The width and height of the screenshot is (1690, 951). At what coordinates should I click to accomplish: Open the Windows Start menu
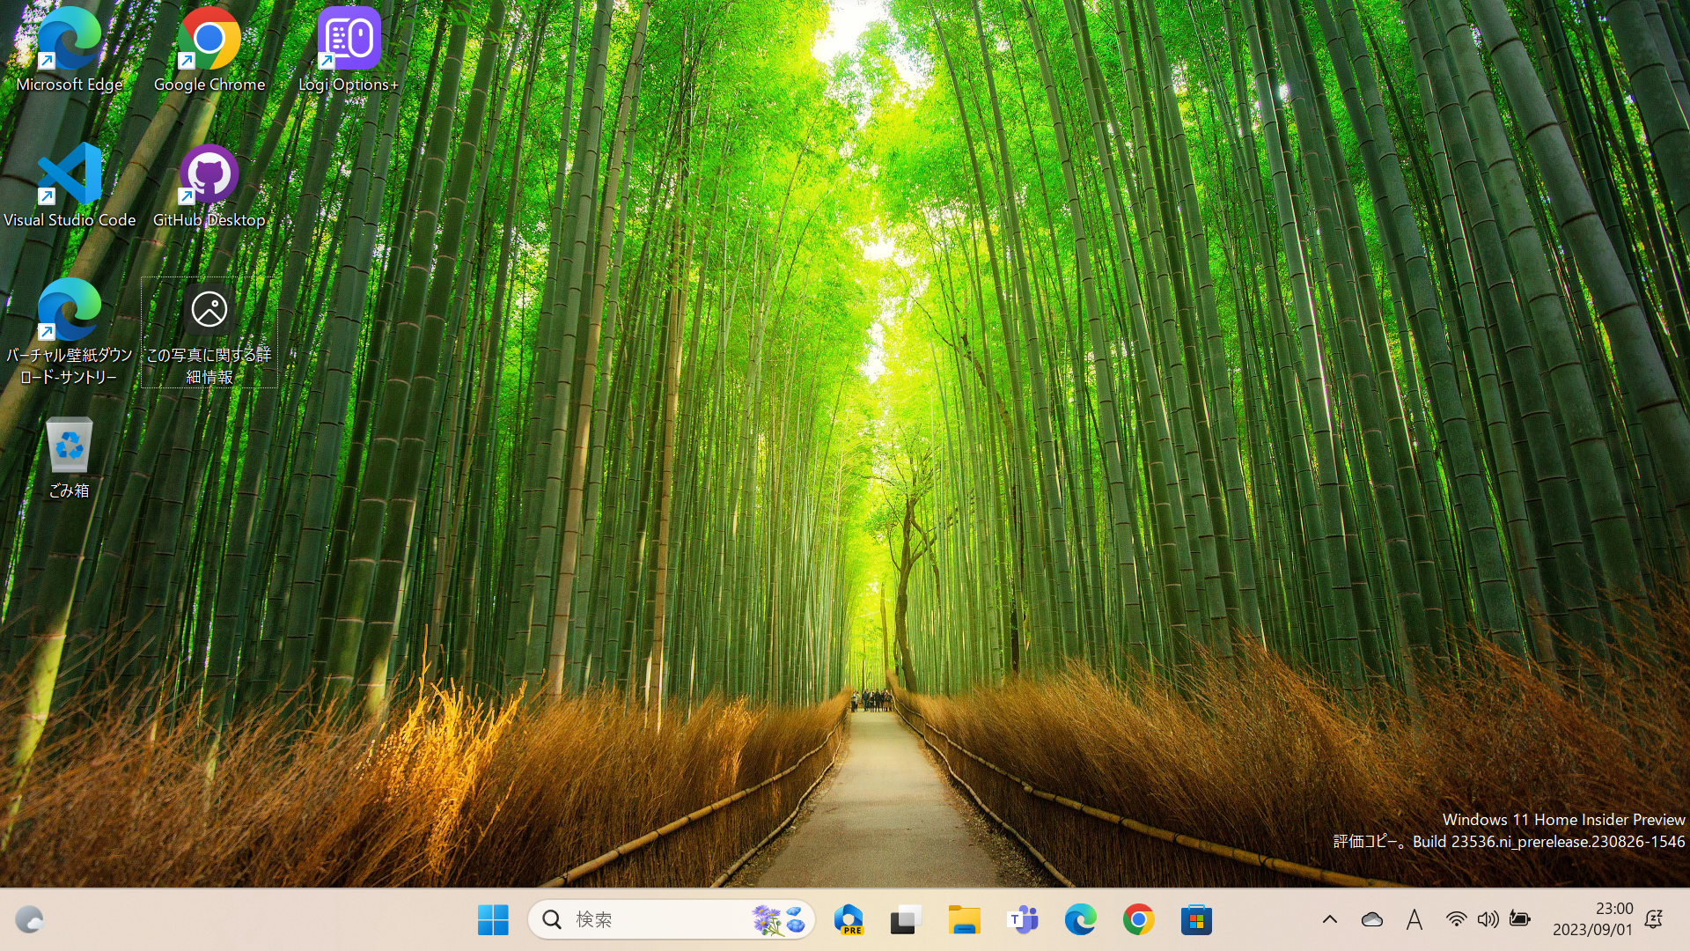[x=493, y=919]
